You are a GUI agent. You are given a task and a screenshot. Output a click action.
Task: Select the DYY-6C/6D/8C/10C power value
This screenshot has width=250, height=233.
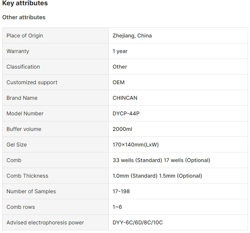[138, 222]
